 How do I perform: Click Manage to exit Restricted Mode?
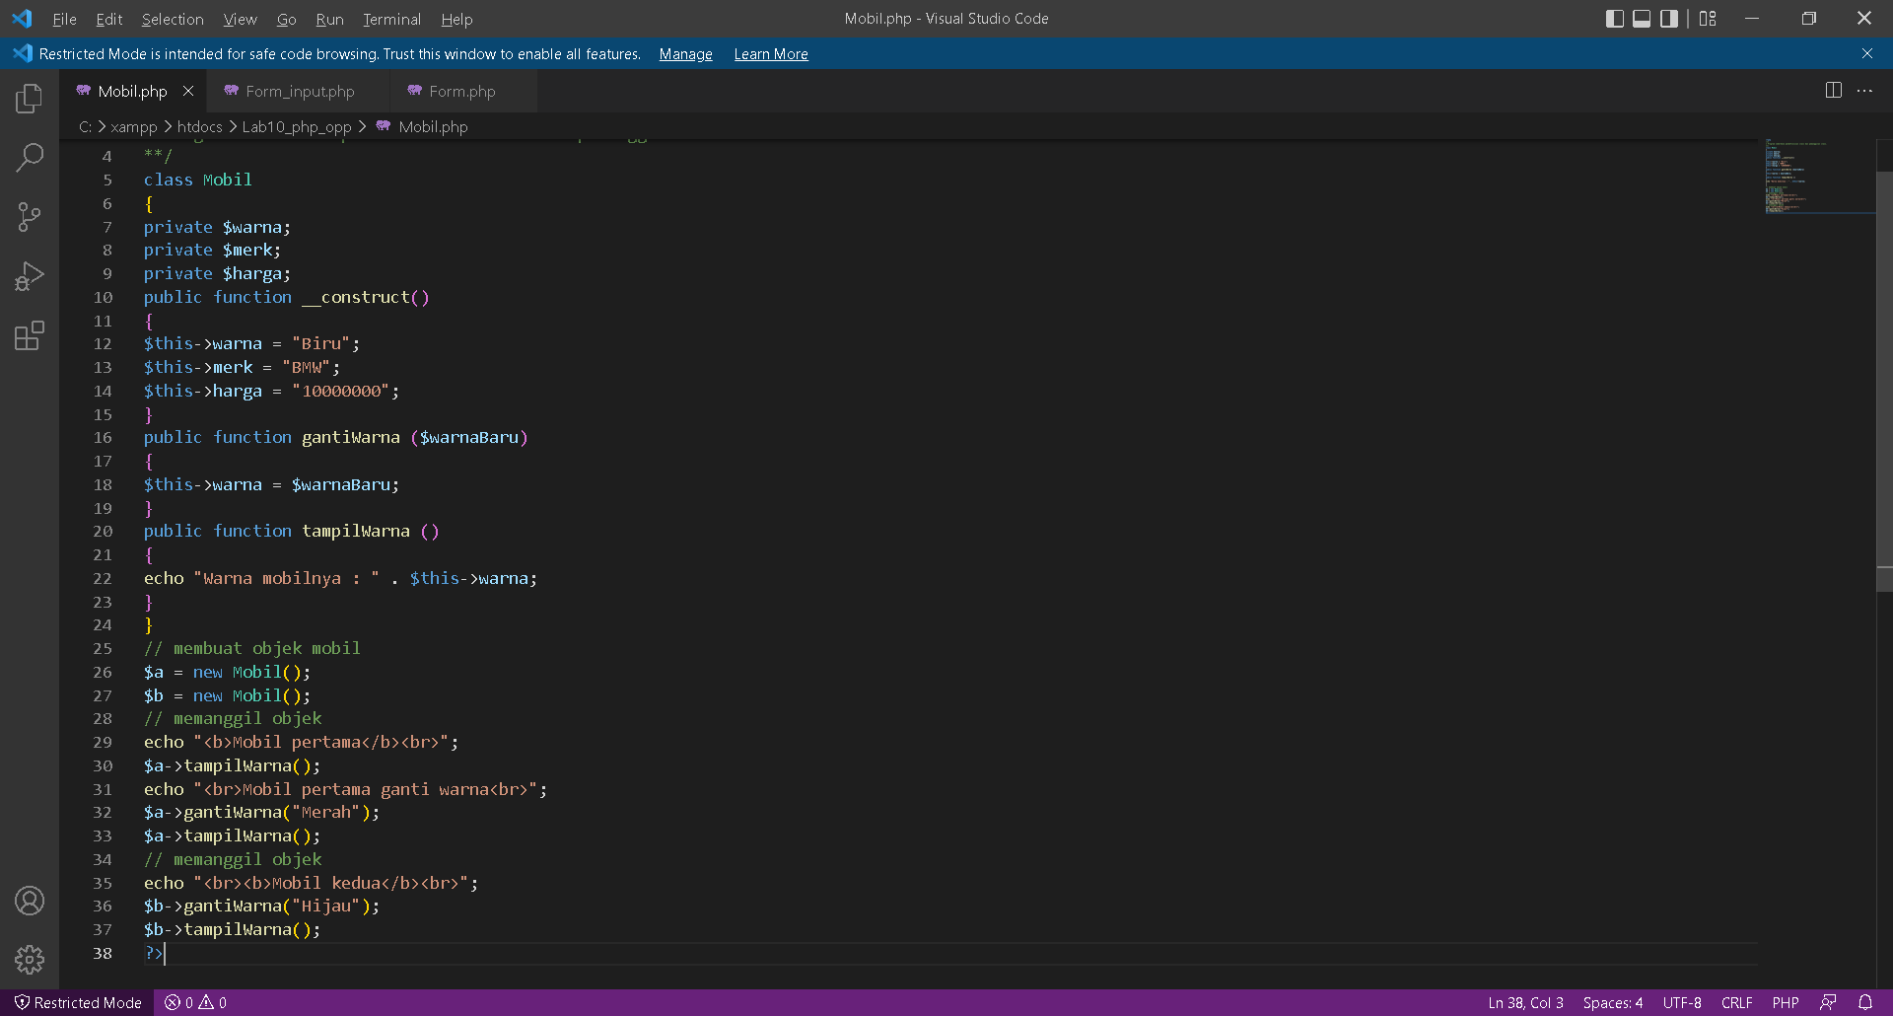tap(685, 54)
